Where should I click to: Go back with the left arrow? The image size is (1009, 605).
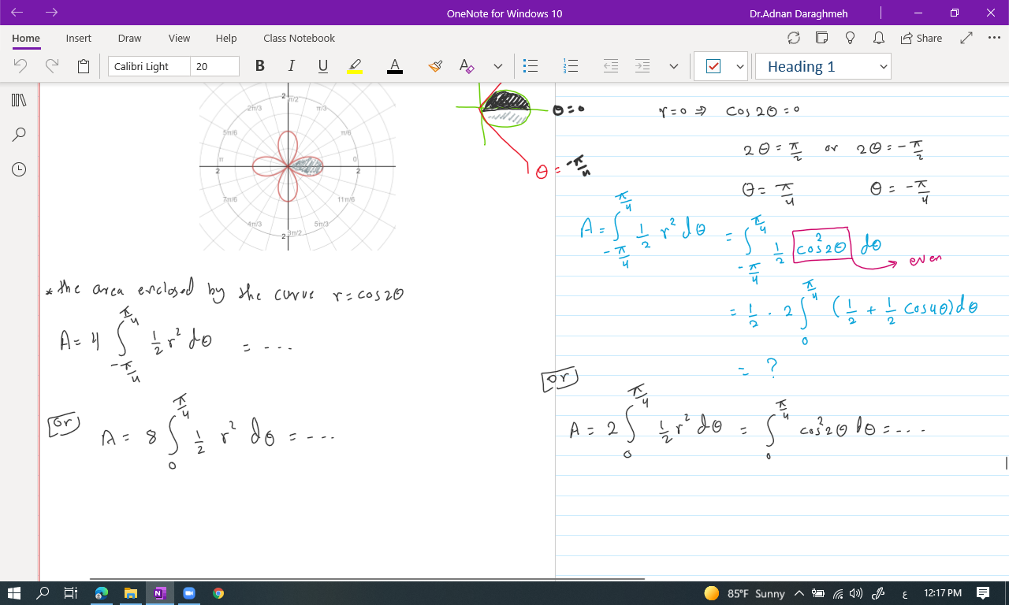(x=17, y=13)
